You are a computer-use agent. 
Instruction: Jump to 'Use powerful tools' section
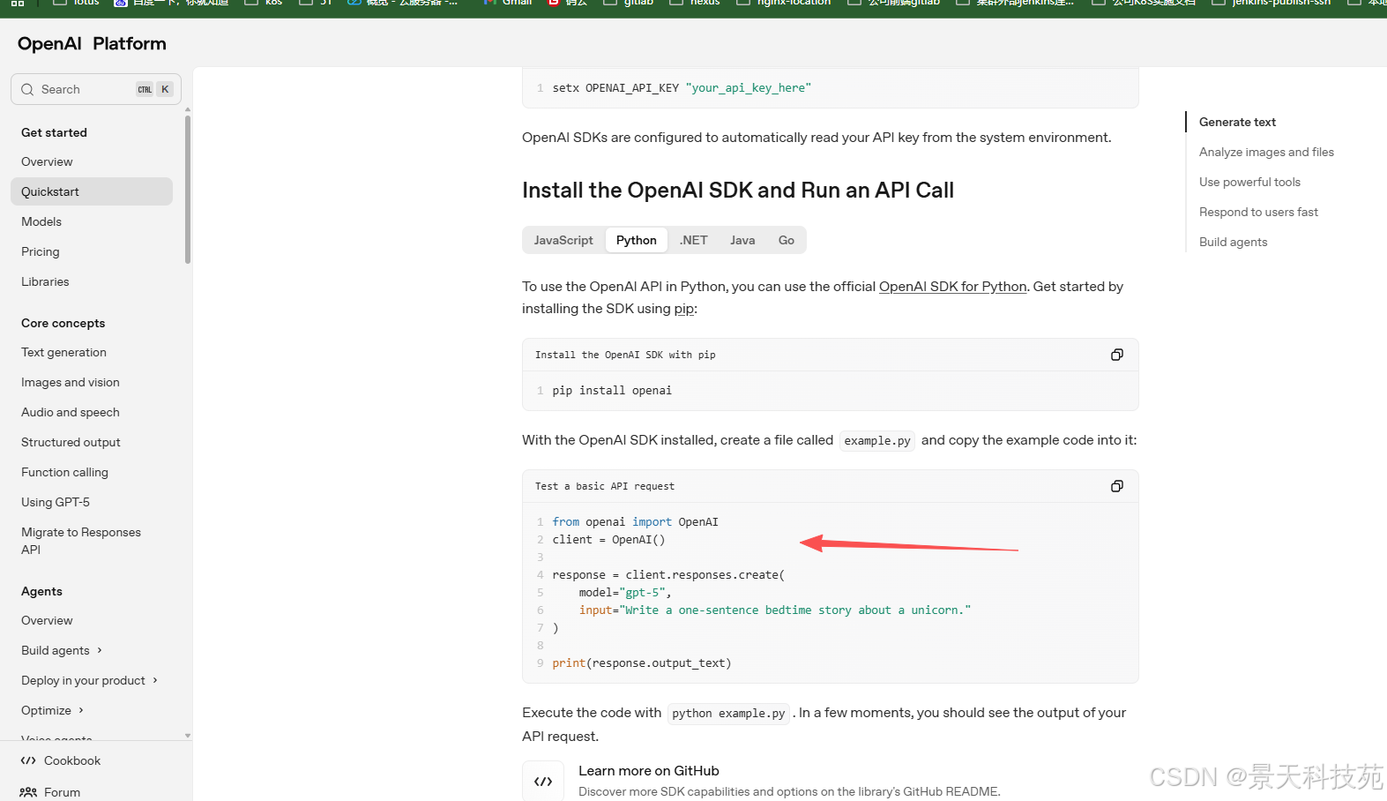pos(1249,182)
